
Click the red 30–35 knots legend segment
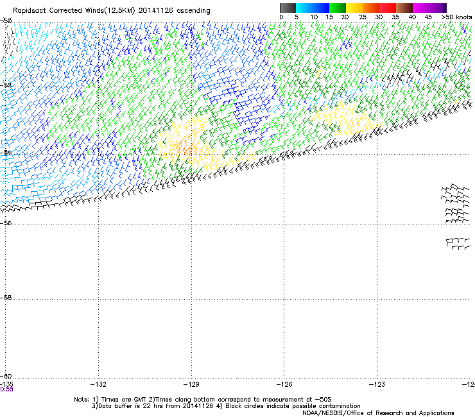pyautogui.click(x=388, y=8)
